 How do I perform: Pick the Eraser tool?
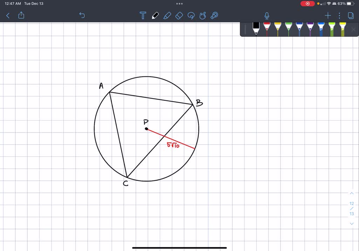click(x=179, y=15)
